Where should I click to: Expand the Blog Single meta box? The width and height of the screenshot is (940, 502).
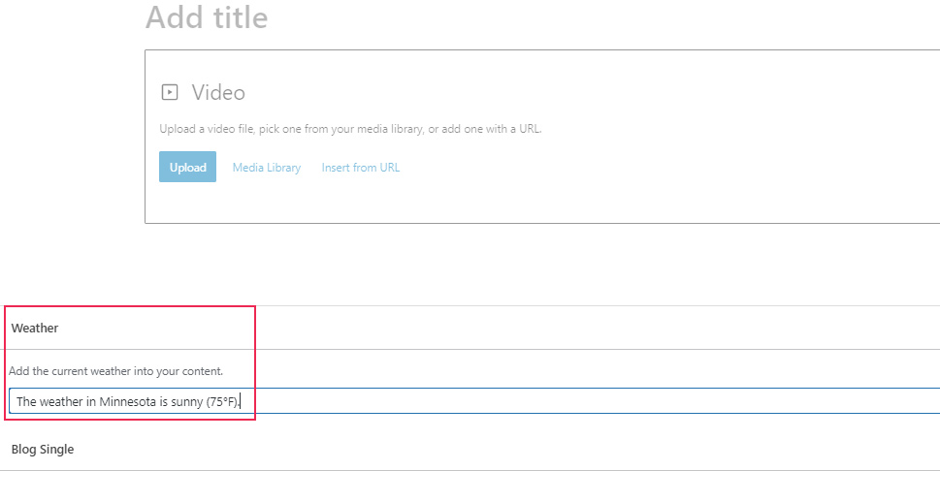coord(470,450)
